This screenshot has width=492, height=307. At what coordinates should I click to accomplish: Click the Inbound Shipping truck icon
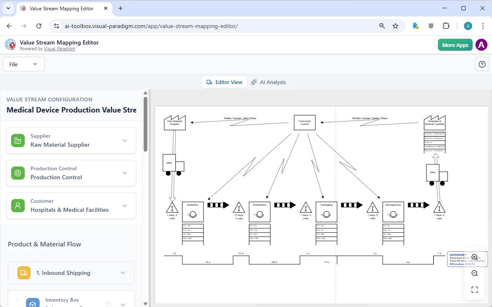(24, 272)
